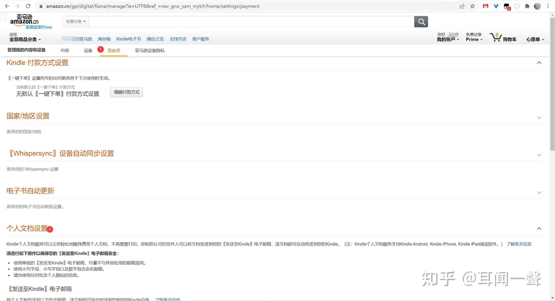
Task: Click the browser forward arrow
Action: (x=17, y=6)
